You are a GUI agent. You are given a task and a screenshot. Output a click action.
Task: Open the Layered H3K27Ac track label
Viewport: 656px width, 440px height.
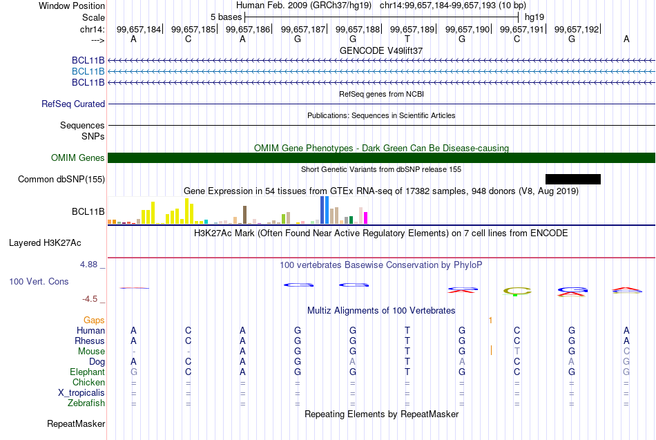(45, 243)
